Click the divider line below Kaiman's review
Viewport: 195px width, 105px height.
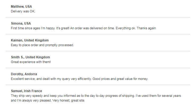[98, 51]
